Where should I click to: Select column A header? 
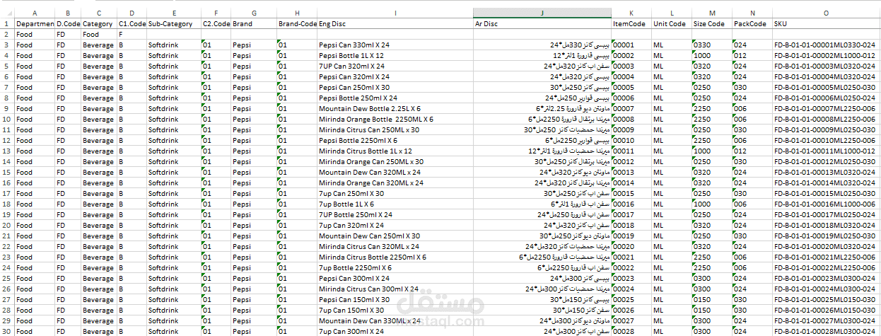point(35,13)
